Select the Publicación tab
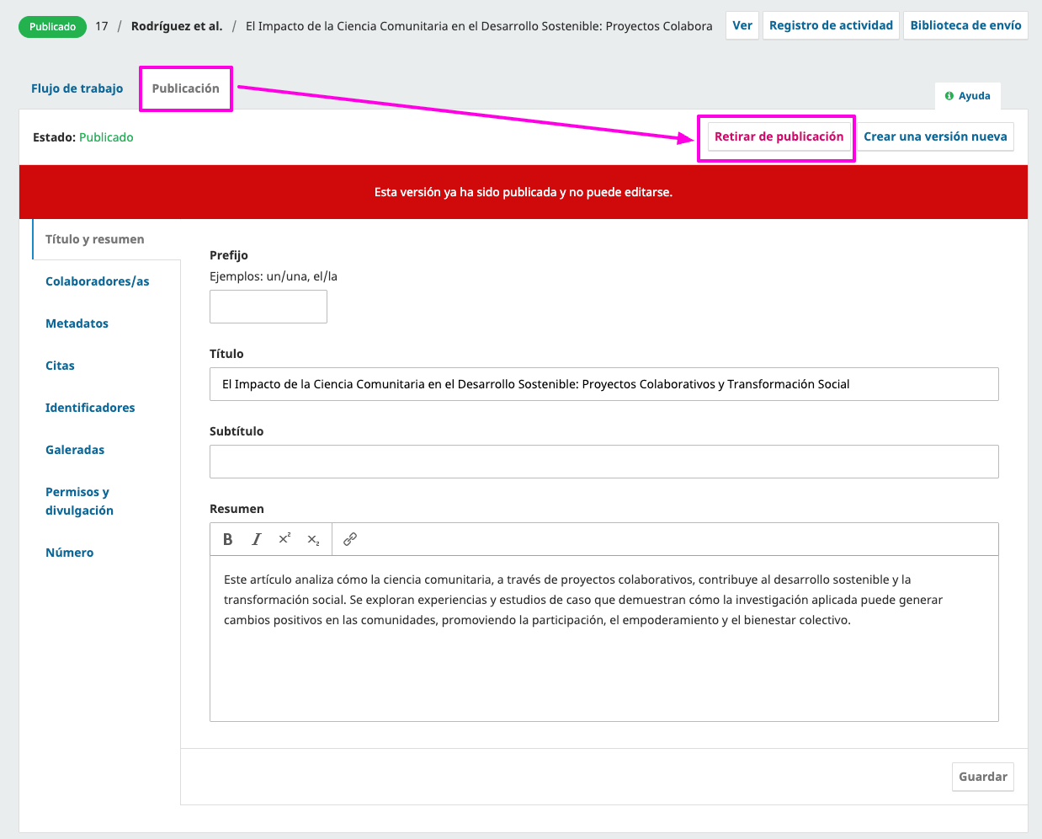This screenshot has height=839, width=1042. (x=185, y=88)
